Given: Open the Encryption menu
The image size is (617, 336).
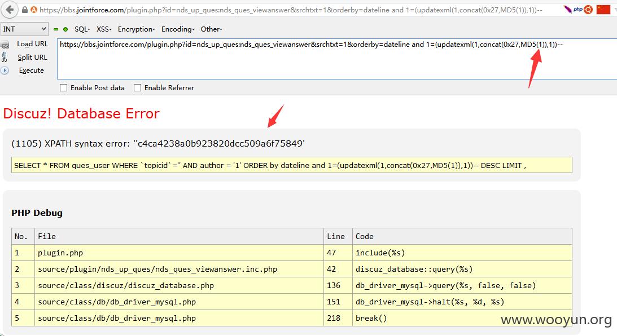Looking at the screenshot, I should pos(136,29).
